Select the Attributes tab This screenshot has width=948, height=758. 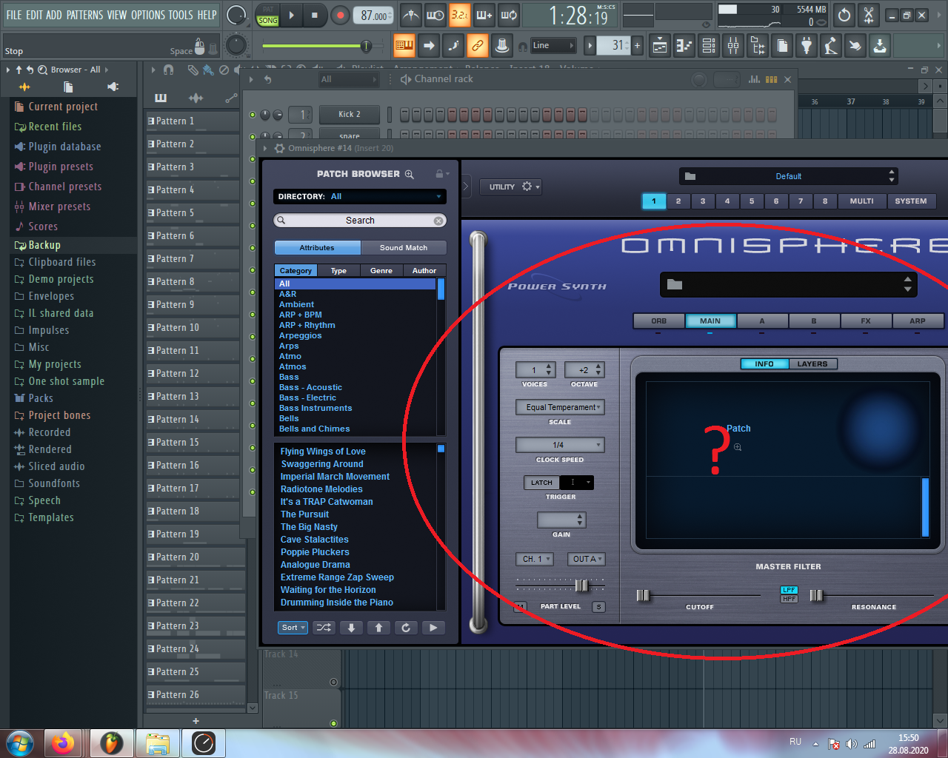(317, 248)
